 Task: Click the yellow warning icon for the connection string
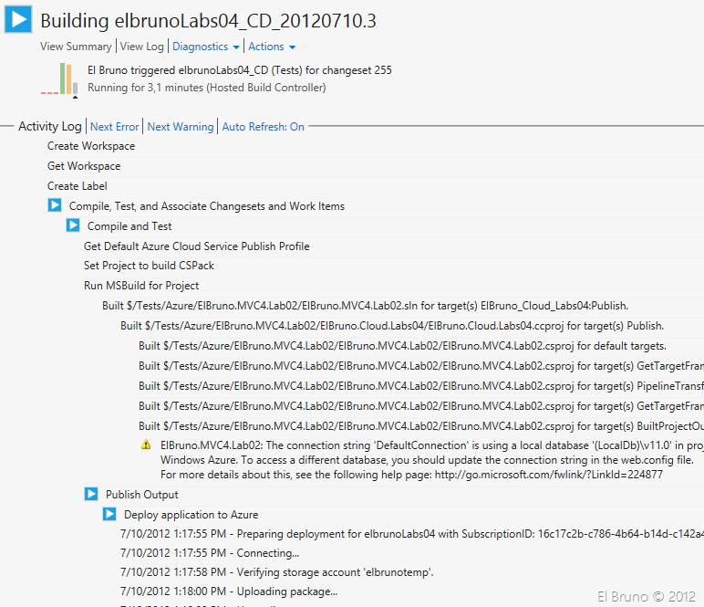146,445
